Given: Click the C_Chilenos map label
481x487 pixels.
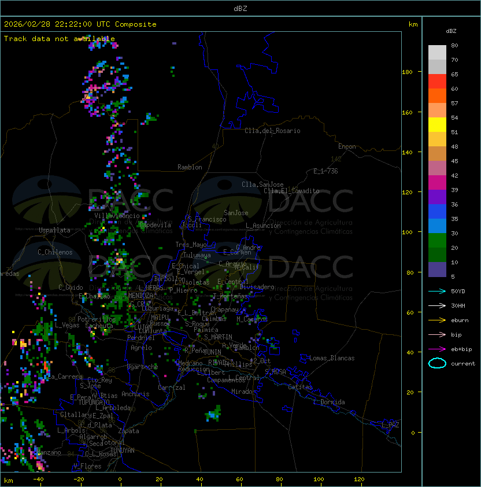Looking at the screenshot, I should (x=55, y=252).
